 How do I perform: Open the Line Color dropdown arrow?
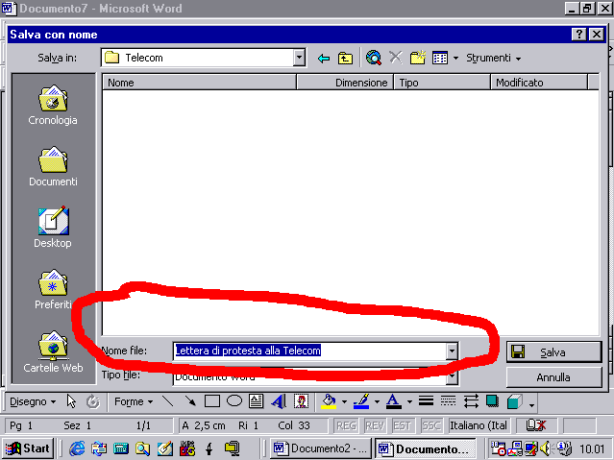click(377, 401)
